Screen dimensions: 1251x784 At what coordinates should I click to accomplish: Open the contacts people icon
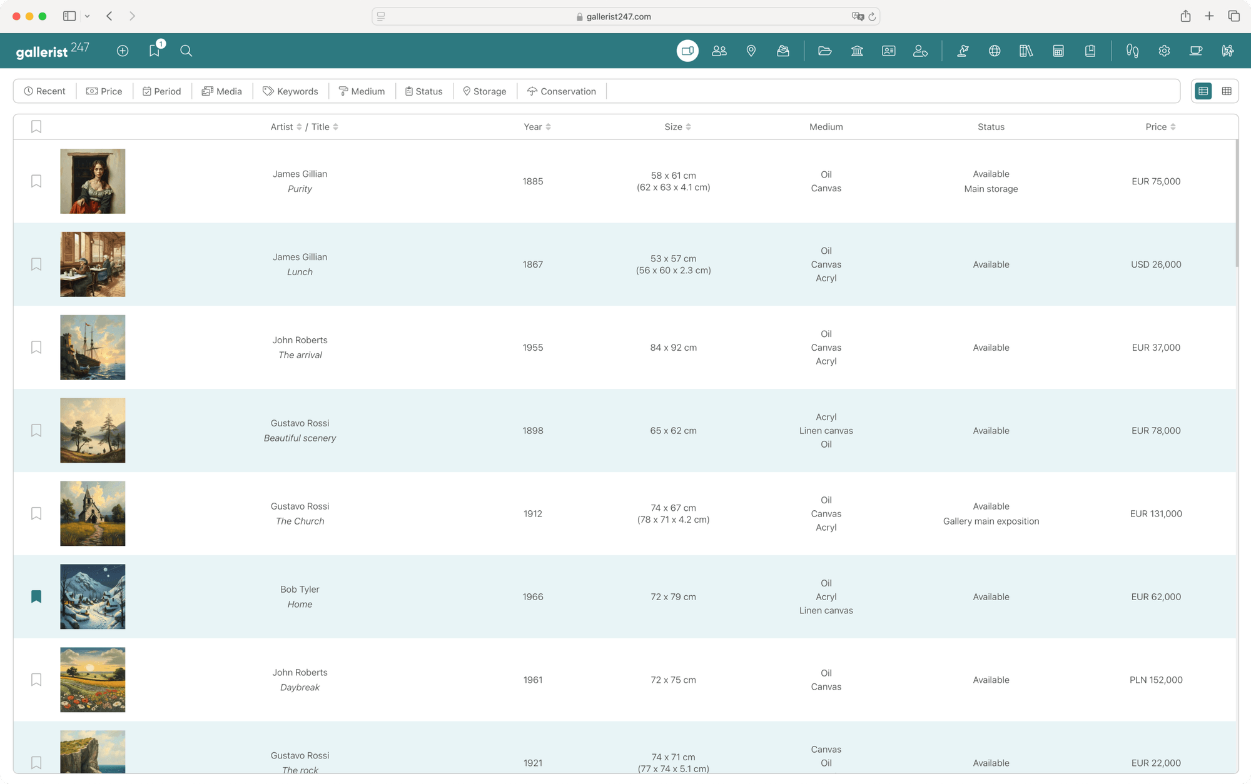pyautogui.click(x=719, y=51)
